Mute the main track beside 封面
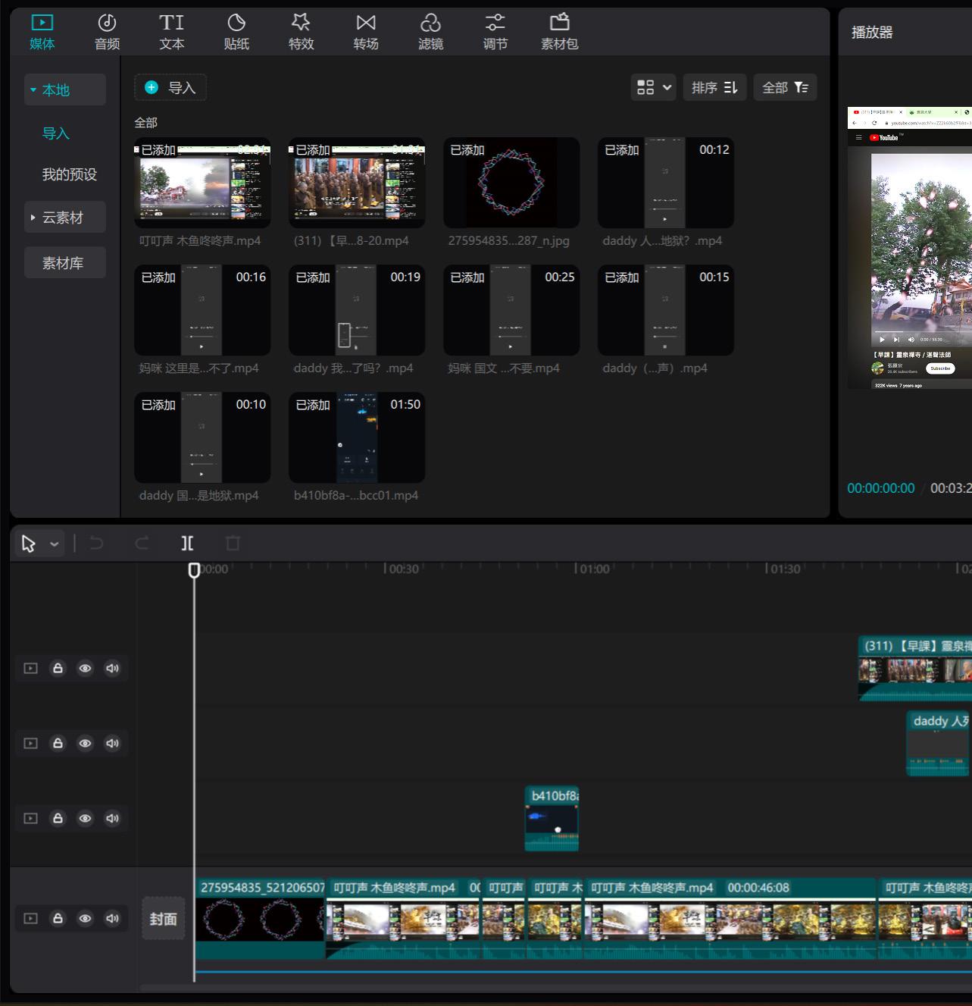The height and width of the screenshot is (1006, 972). pyautogui.click(x=112, y=918)
